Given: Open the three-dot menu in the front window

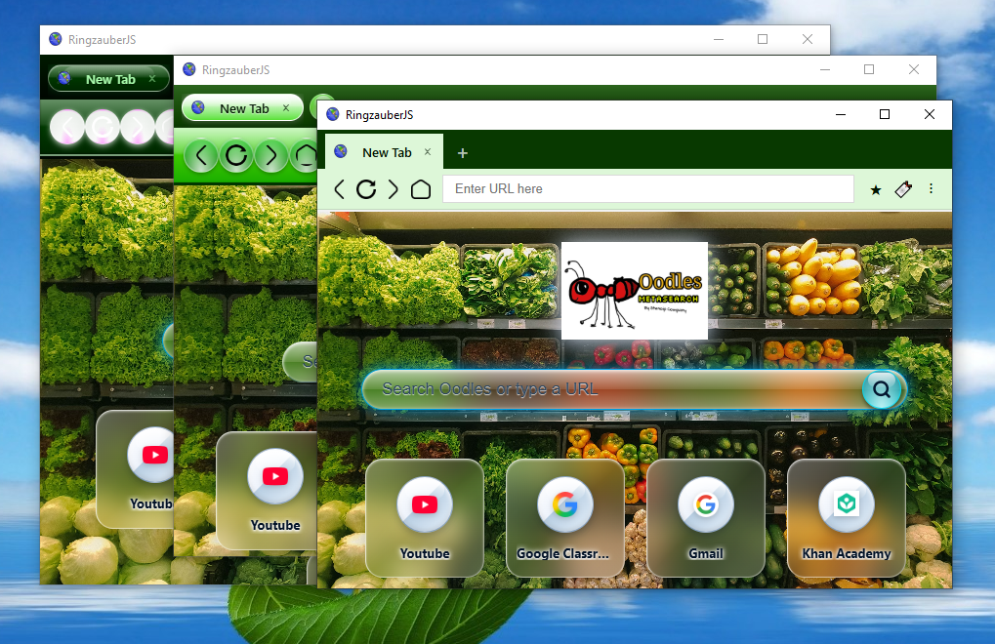Looking at the screenshot, I should click(x=931, y=189).
